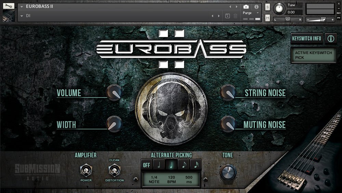Go to next instrument for EUROBASS II
Screen dimensions: 342x193
point(236,7)
